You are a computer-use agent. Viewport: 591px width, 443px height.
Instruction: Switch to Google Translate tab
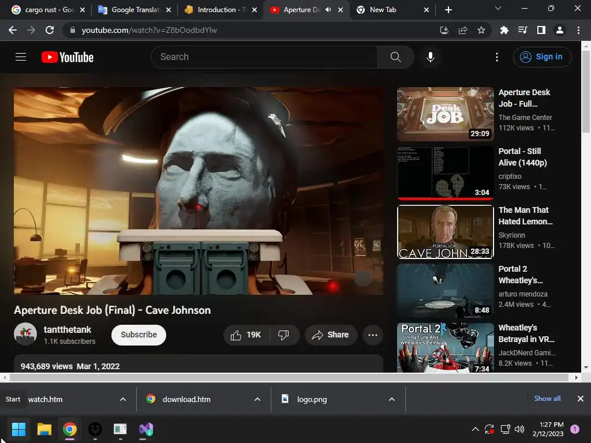[x=134, y=10]
